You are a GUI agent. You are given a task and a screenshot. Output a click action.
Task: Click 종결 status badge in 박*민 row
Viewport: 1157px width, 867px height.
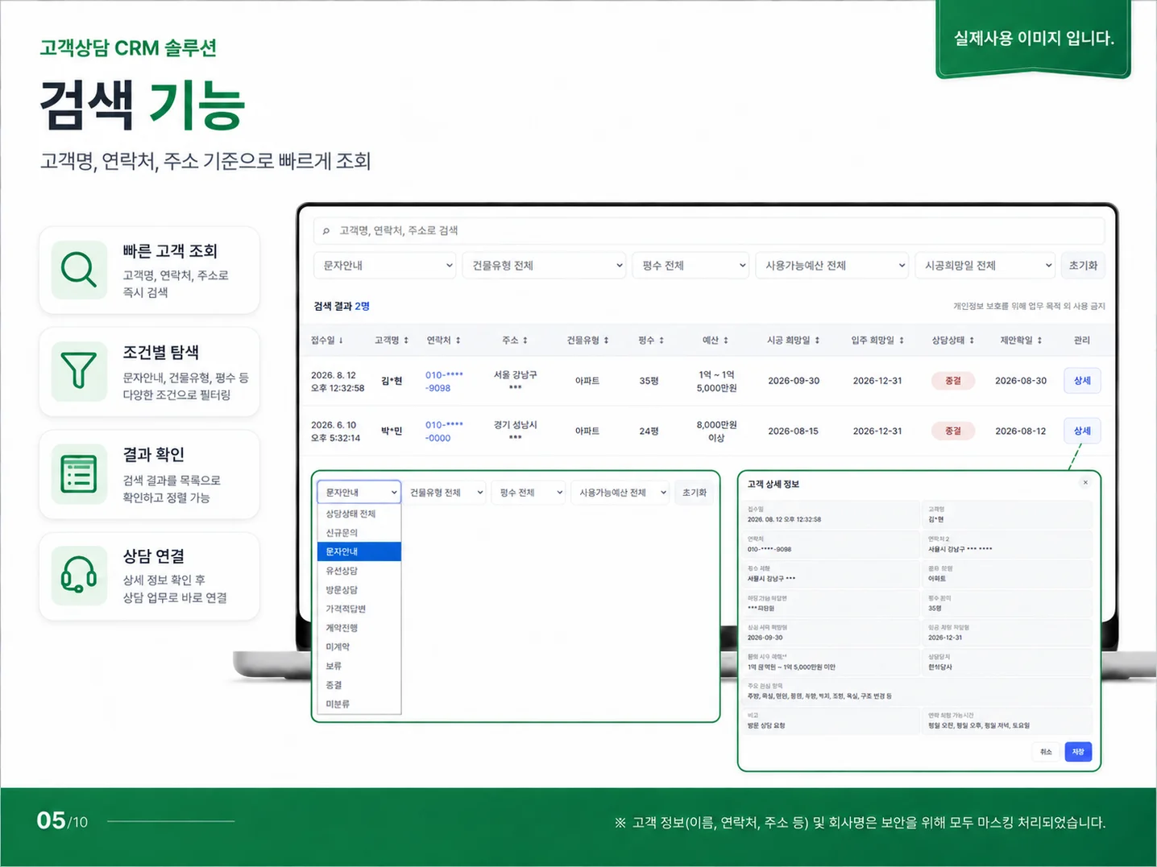[x=952, y=431]
